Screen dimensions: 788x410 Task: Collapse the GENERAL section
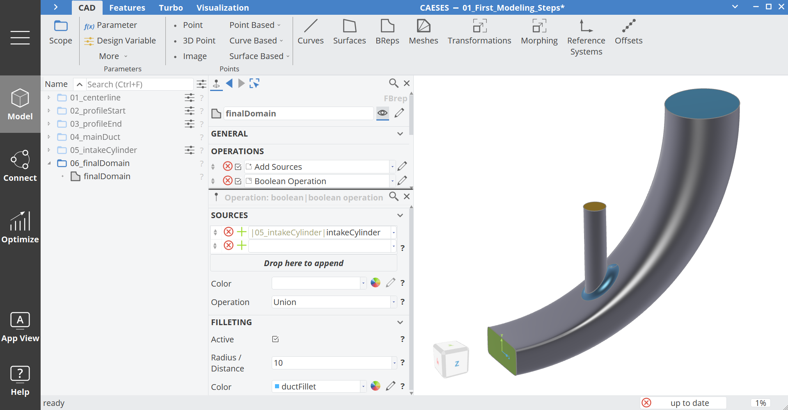(400, 134)
